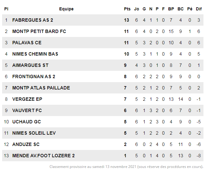Click MONTP ATLAS PAILLADE team name
Viewport: 205px width, 171px height.
[x=41, y=88]
